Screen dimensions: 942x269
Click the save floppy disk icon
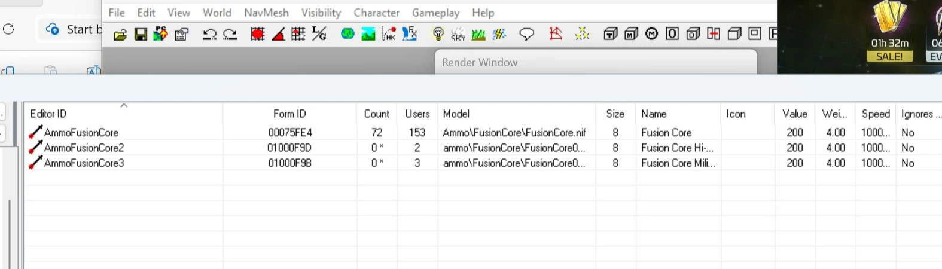point(141,35)
